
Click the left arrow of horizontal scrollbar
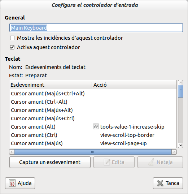(x=12, y=152)
